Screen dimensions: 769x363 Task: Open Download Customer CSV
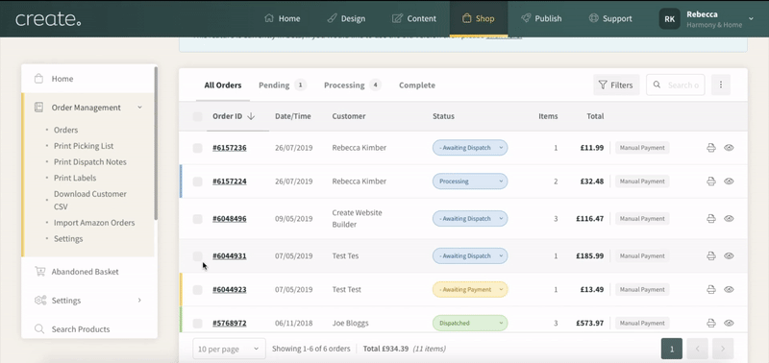point(90,200)
